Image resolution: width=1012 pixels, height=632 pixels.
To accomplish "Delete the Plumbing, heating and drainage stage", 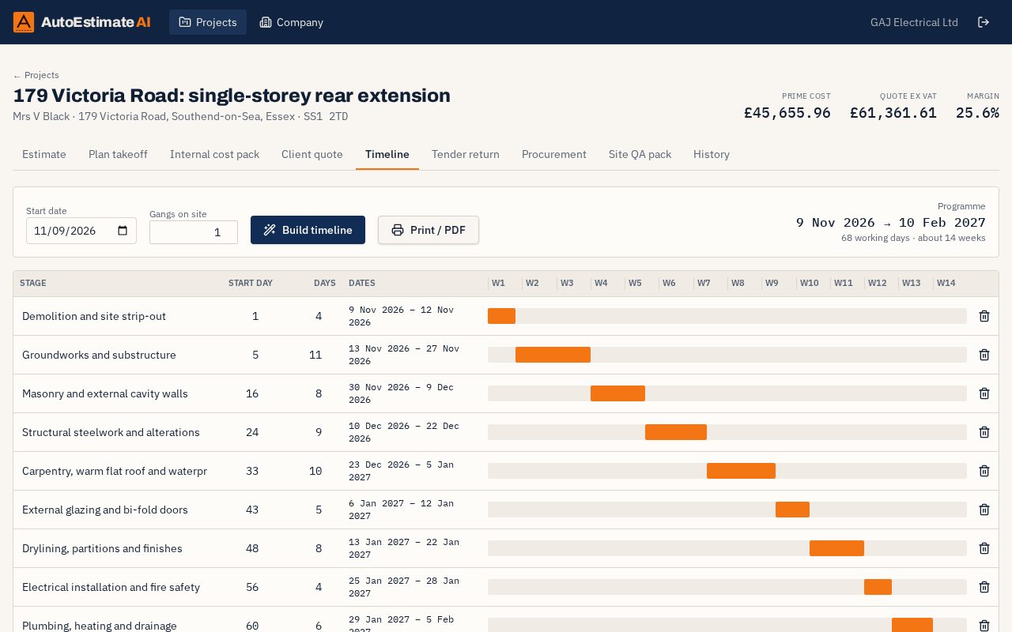I will 984,626.
